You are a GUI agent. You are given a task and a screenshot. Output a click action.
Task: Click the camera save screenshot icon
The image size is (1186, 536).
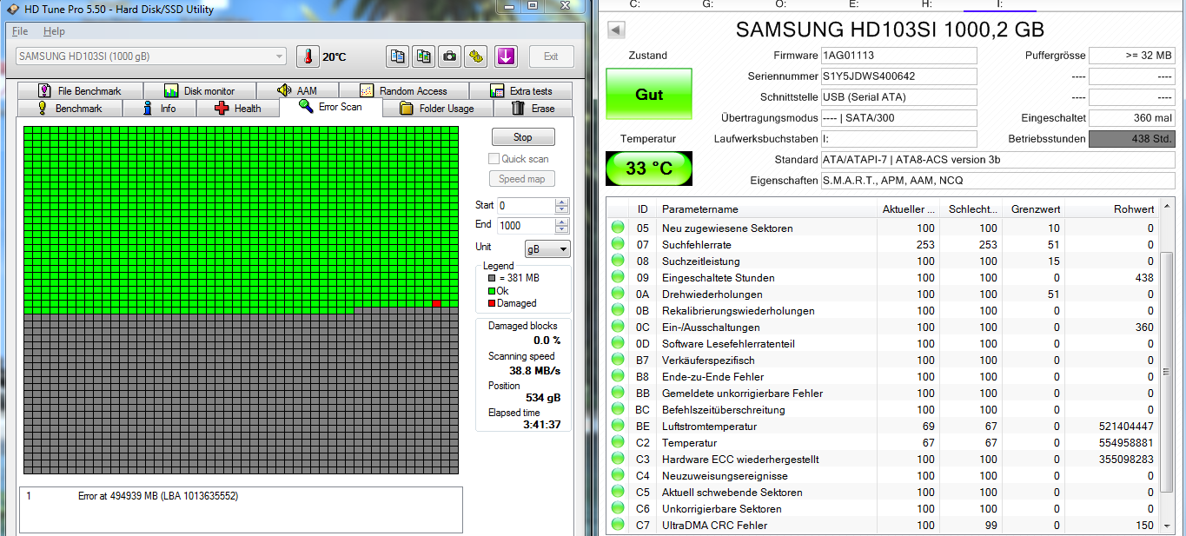[449, 56]
